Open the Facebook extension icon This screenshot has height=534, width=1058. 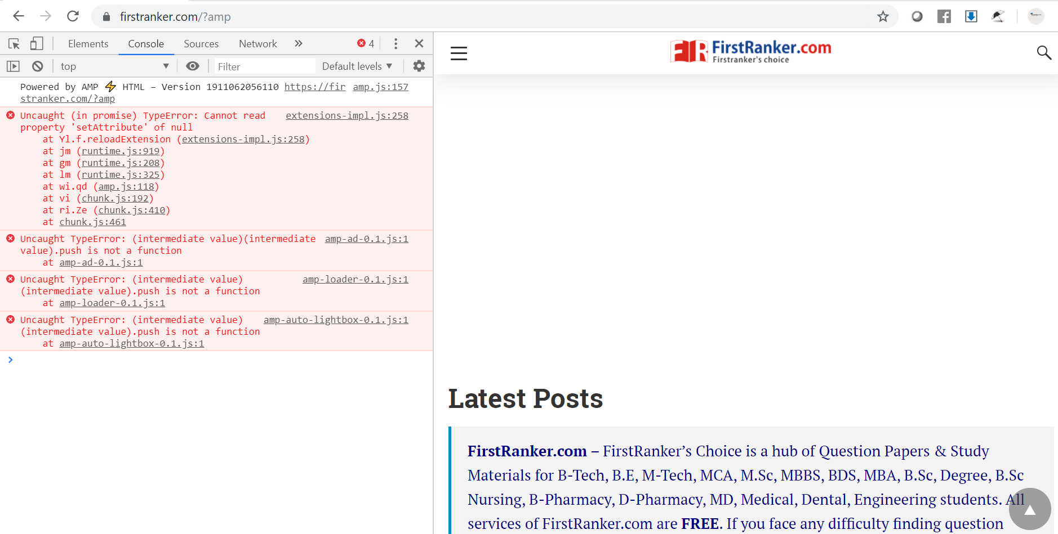[944, 17]
